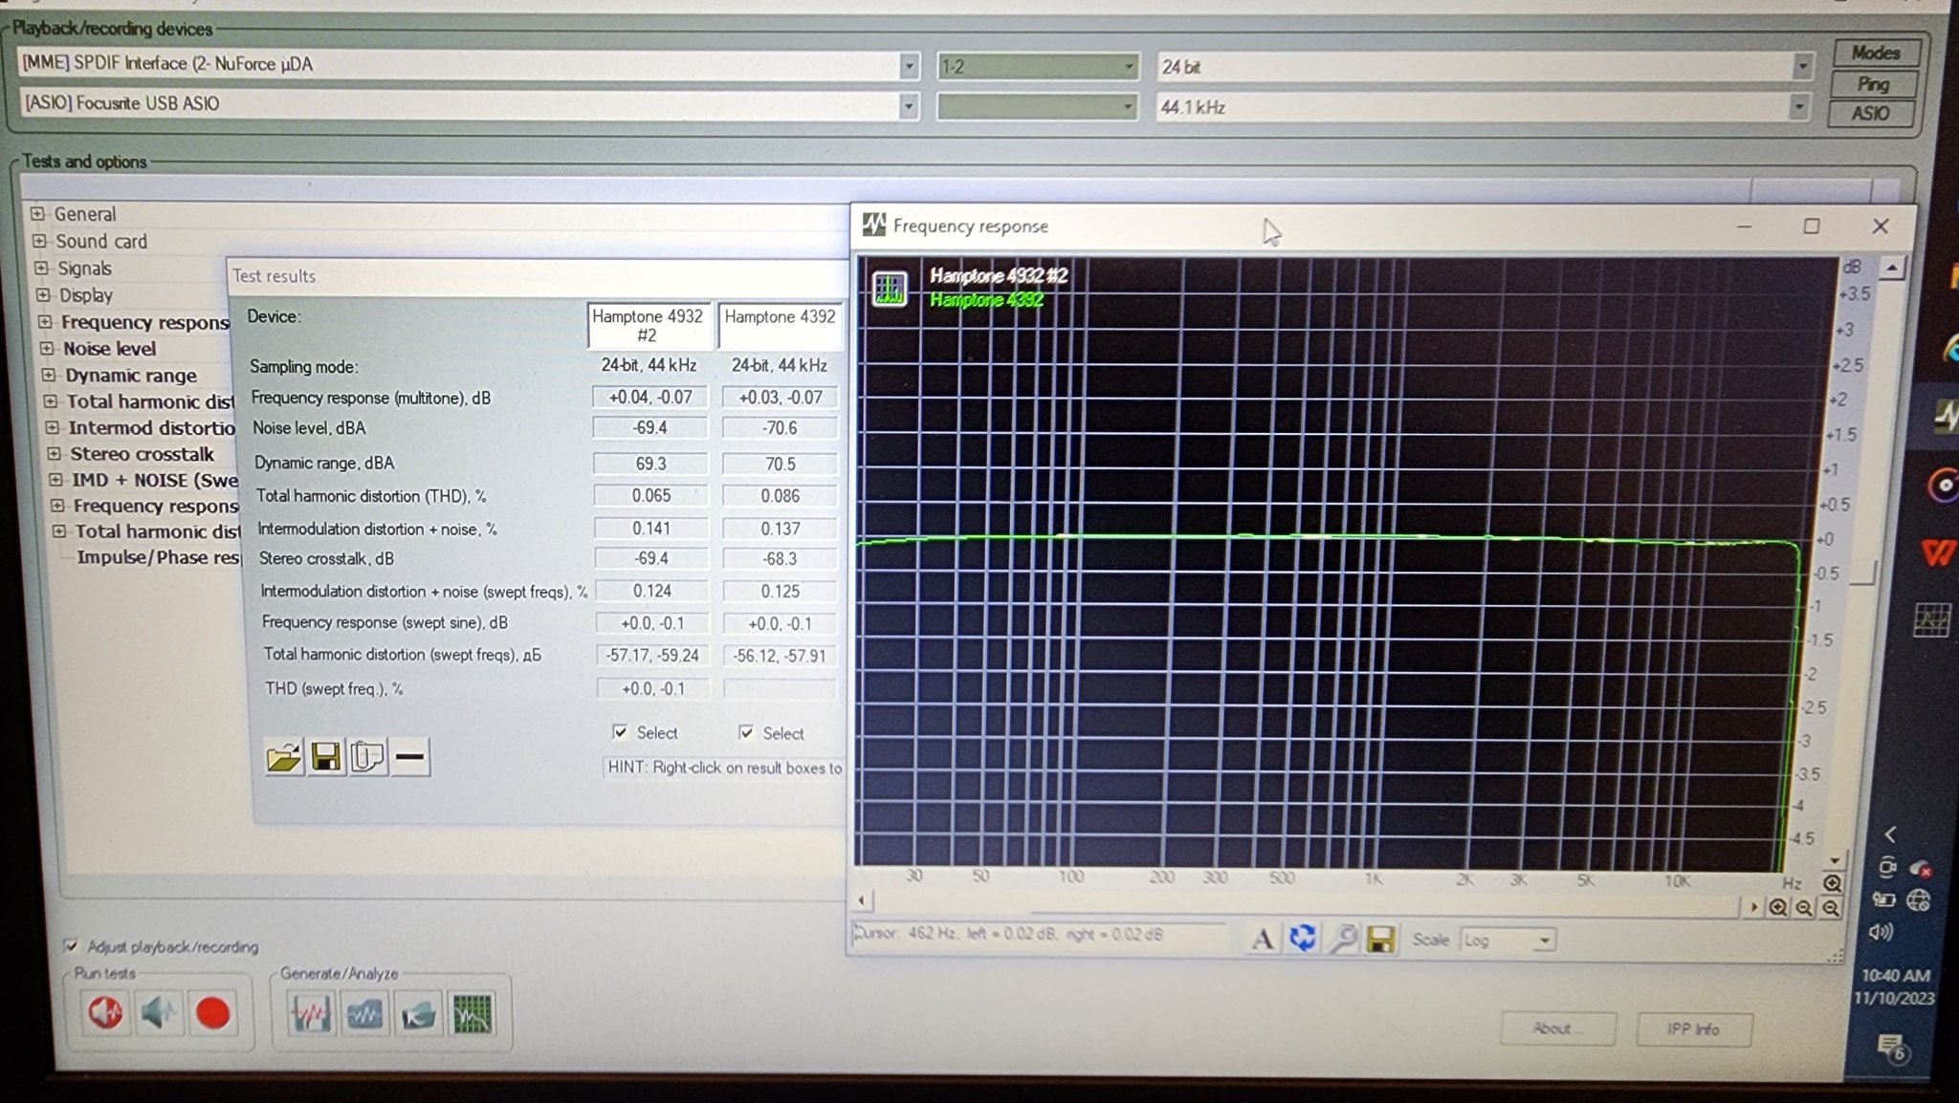Click red WPS icon on taskbar
The width and height of the screenshot is (1959, 1103).
tap(1938, 553)
